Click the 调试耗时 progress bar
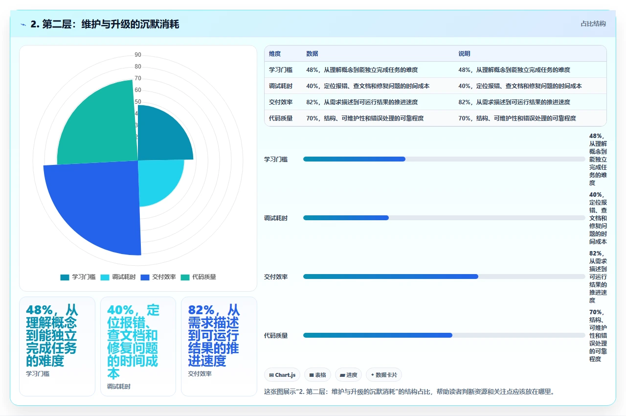 (444, 218)
